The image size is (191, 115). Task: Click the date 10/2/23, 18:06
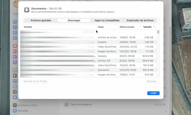point(127,65)
